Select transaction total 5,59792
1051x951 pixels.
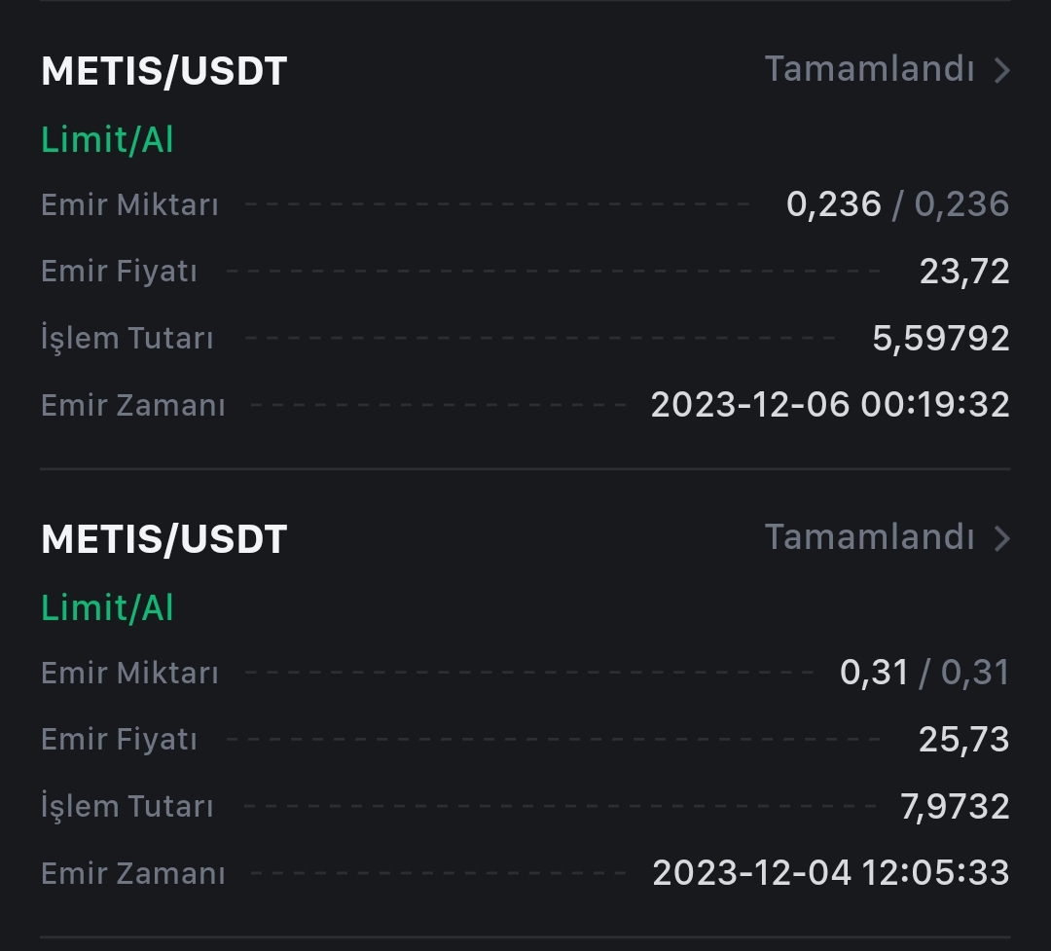click(x=941, y=338)
